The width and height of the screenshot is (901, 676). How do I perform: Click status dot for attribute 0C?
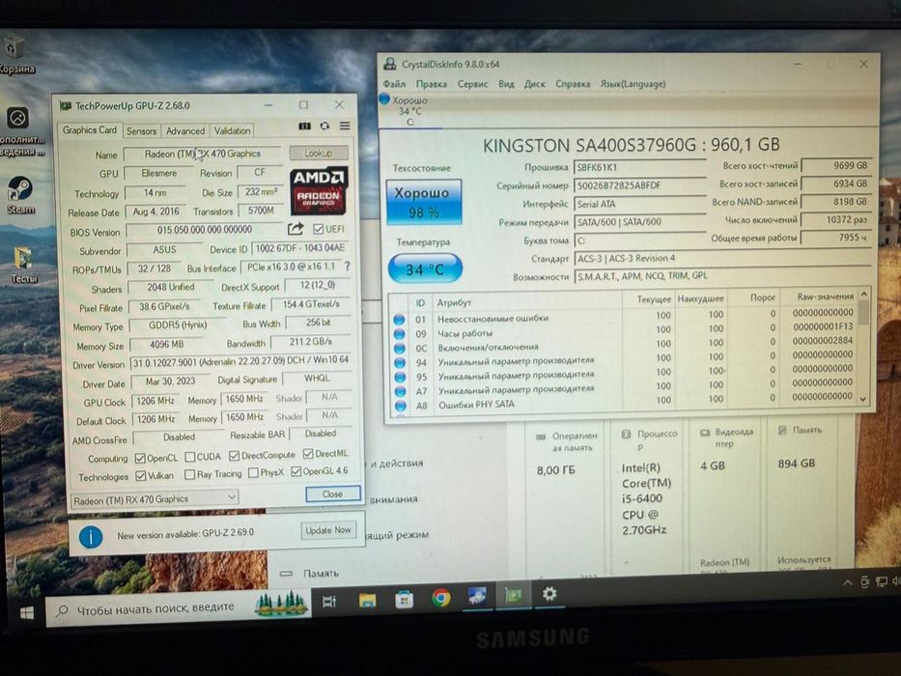[400, 348]
